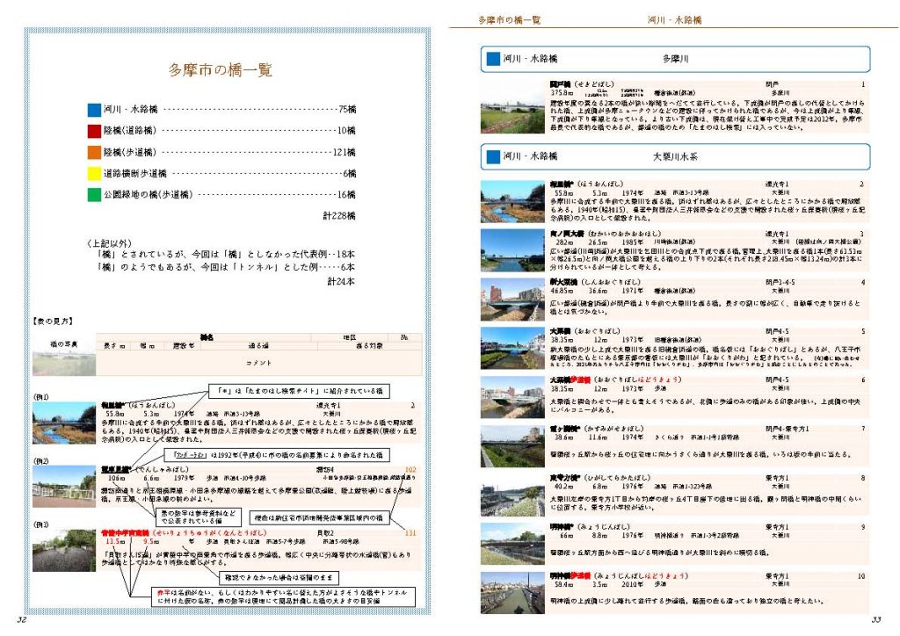Click the blue swatch beside 75橋 in the legend
This screenshot has height=636, width=900.
coord(94,110)
